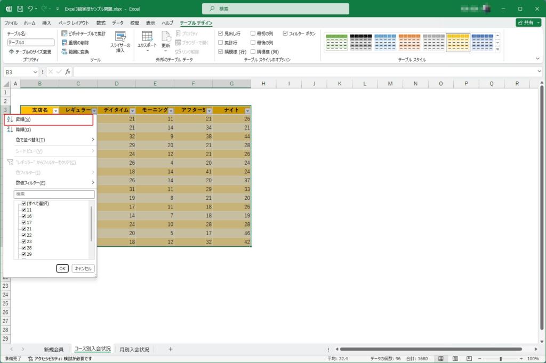Click the 範囲に変換 convert to range icon
546x363 pixels.
click(65, 52)
